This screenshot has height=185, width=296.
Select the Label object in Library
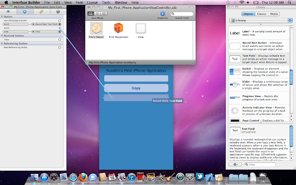[x=259, y=33]
